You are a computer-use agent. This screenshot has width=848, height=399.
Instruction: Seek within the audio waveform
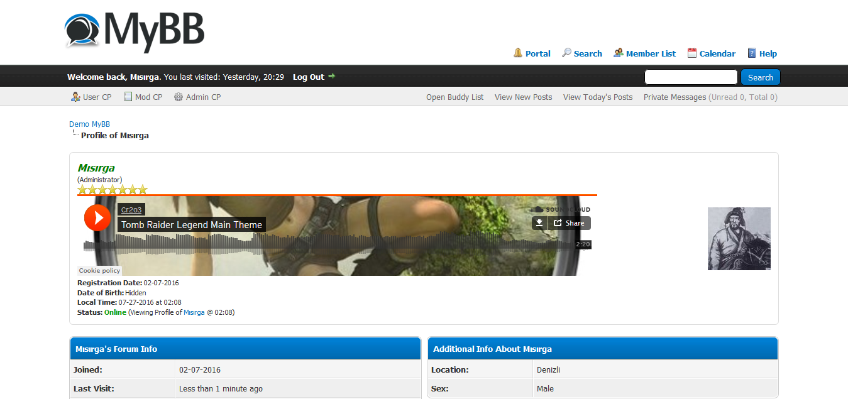[x=327, y=244]
